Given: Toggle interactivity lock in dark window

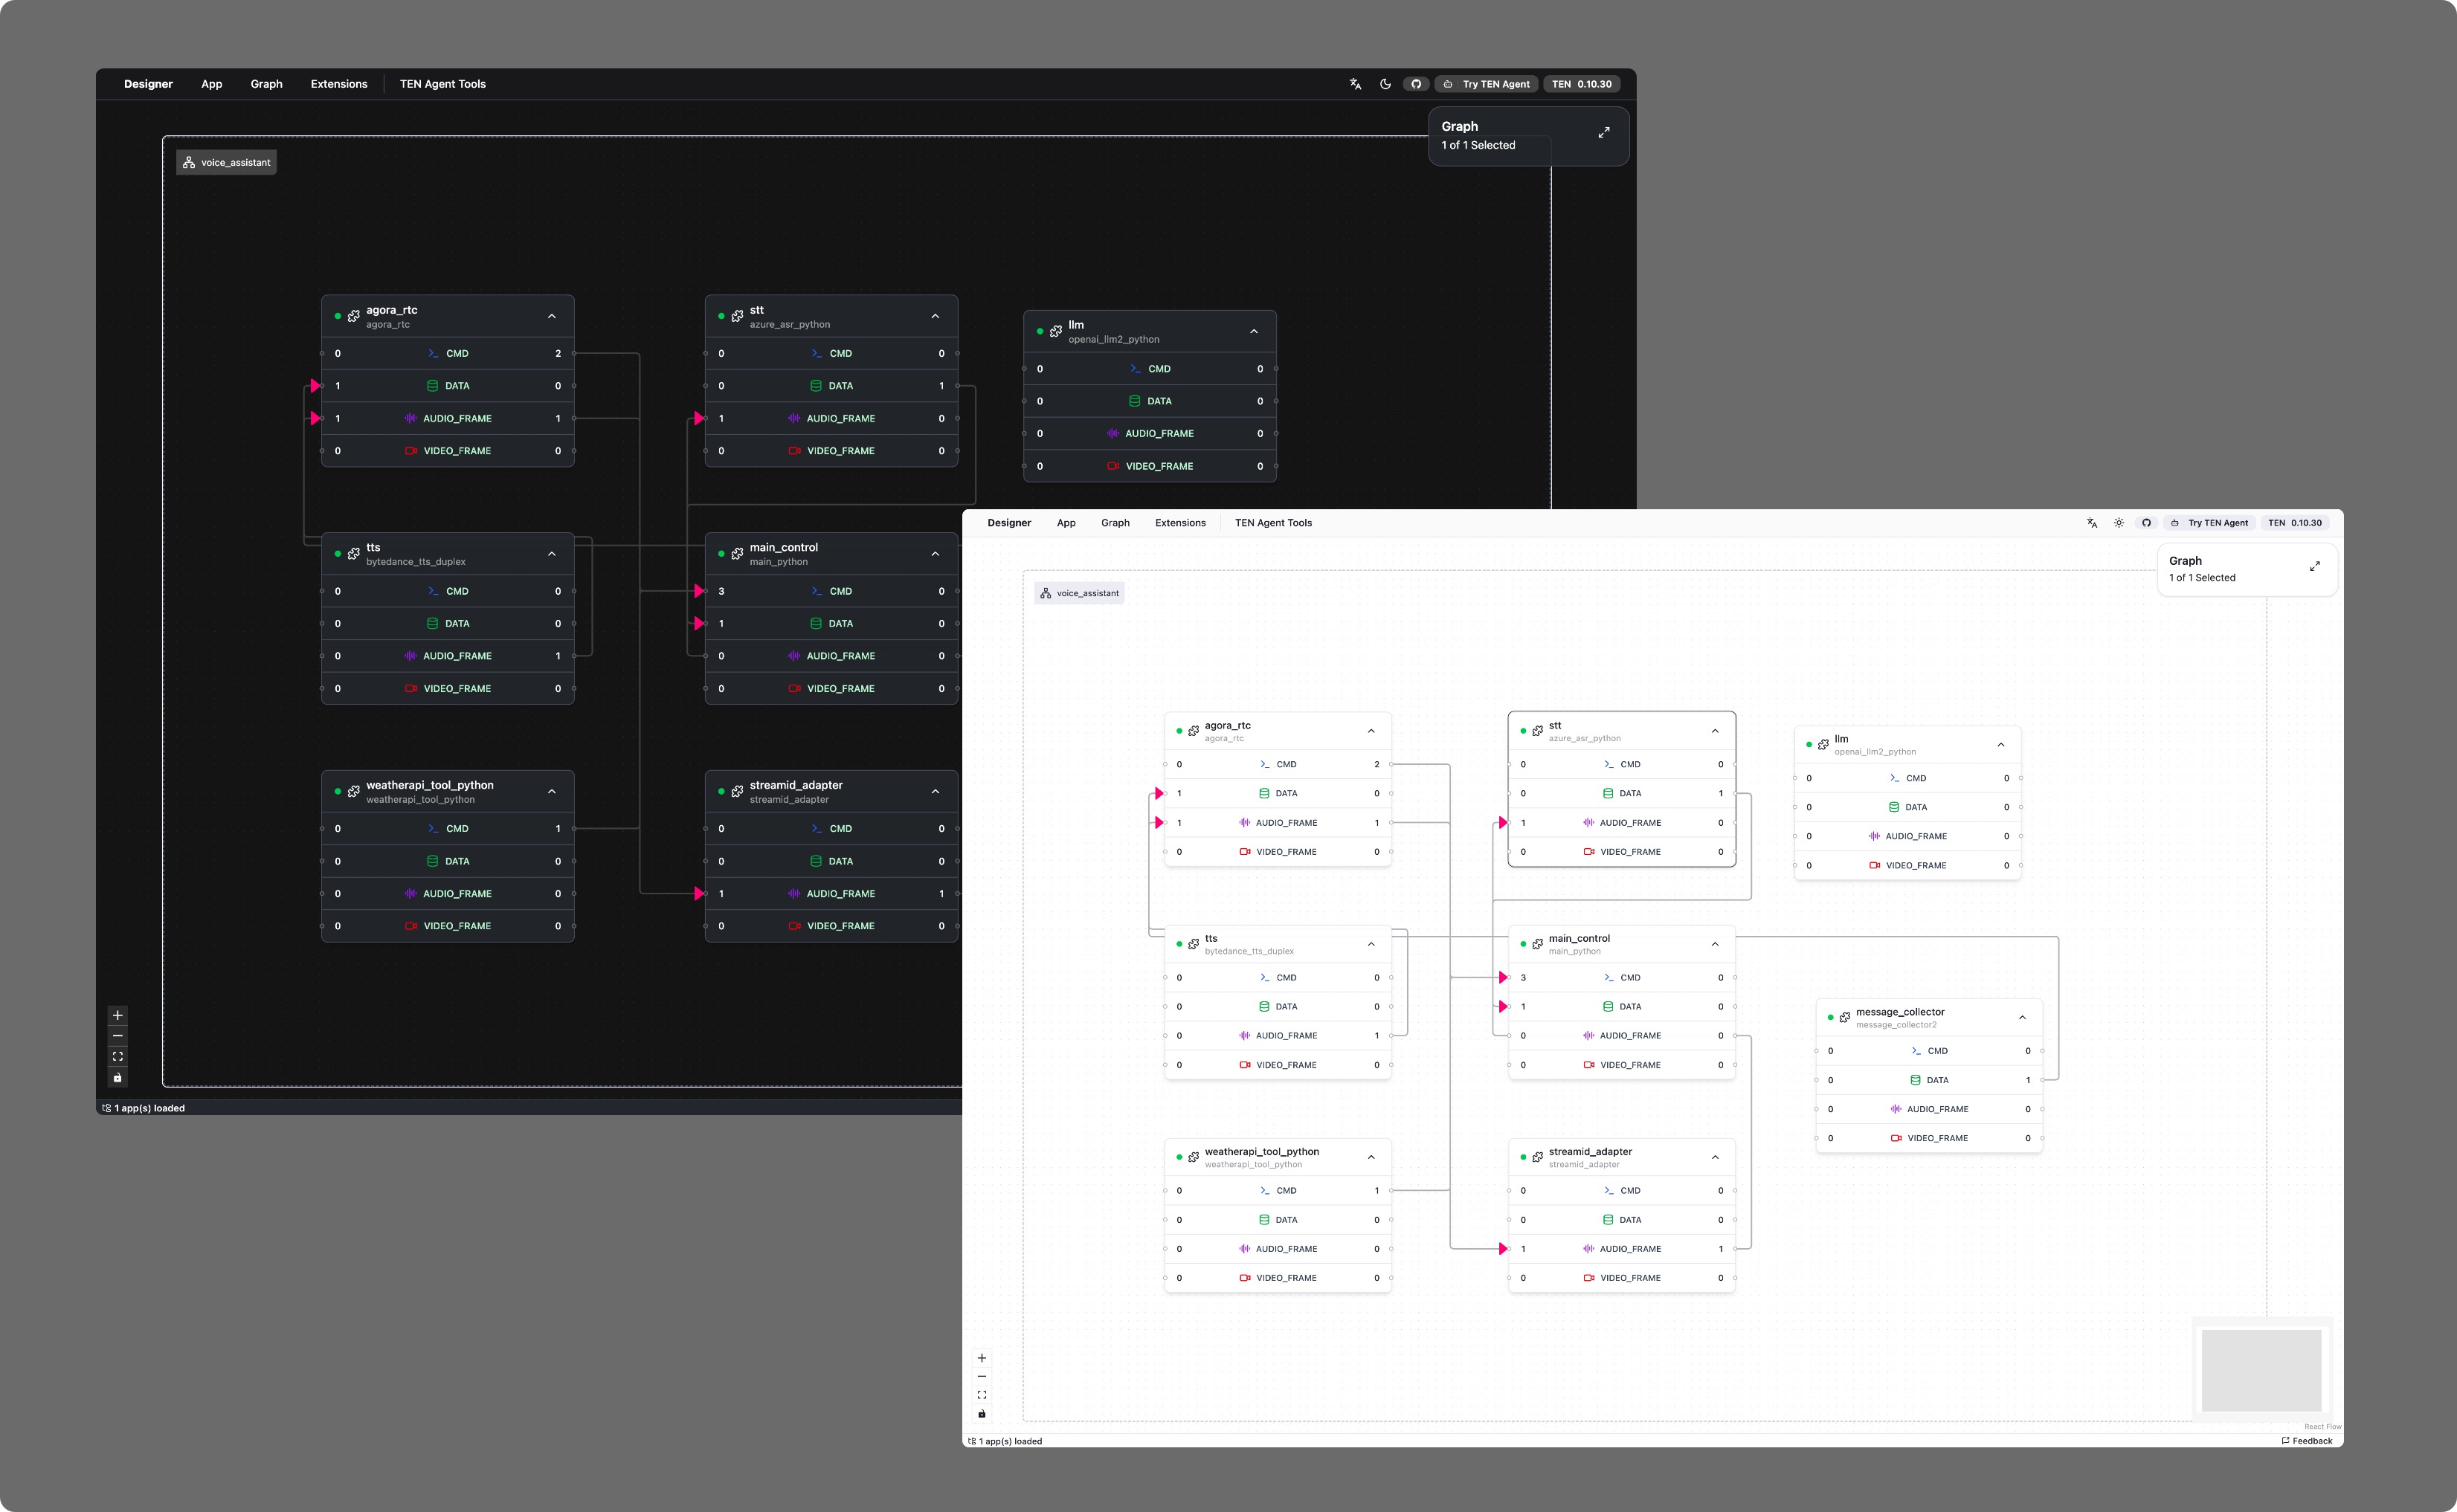Looking at the screenshot, I should point(117,1078).
